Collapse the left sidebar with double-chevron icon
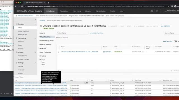Image resolution: width=179 pixels, height=100 pixels. tap(36, 19)
